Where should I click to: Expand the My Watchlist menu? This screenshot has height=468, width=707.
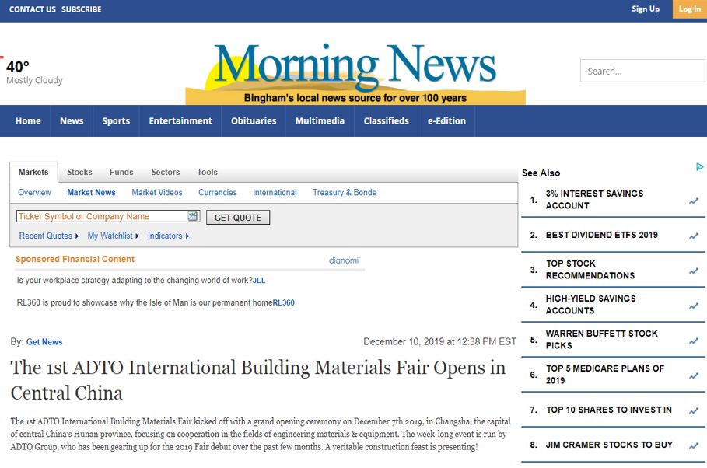pos(113,236)
